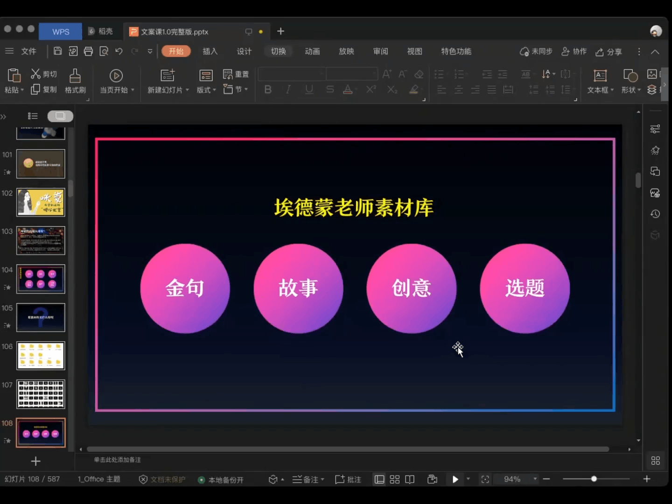
Task: Zoom out with minus icon
Action: coord(546,479)
